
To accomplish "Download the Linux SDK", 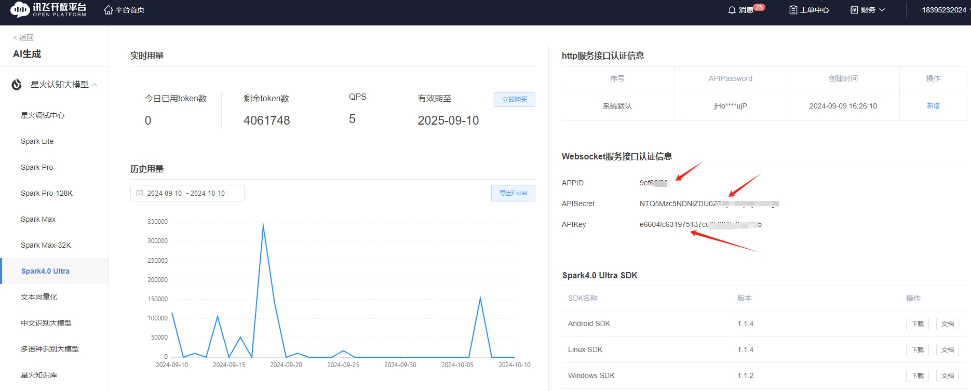I will [918, 349].
